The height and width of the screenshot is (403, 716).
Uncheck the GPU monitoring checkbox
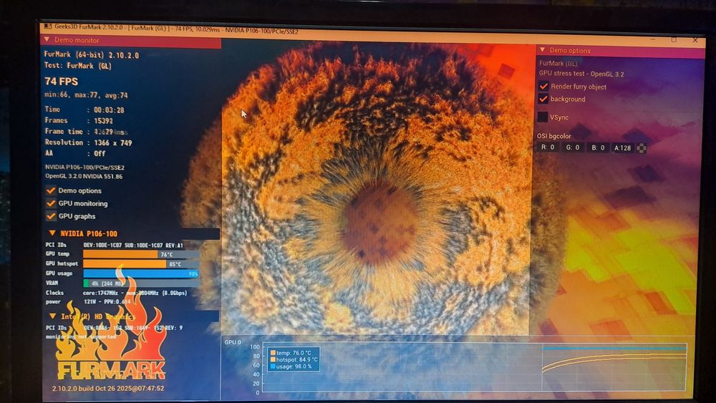[x=51, y=203]
